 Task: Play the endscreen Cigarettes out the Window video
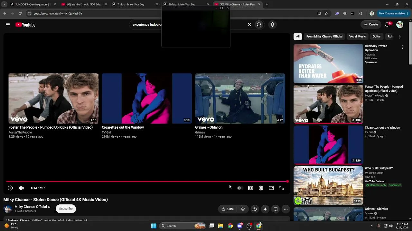(x=147, y=98)
